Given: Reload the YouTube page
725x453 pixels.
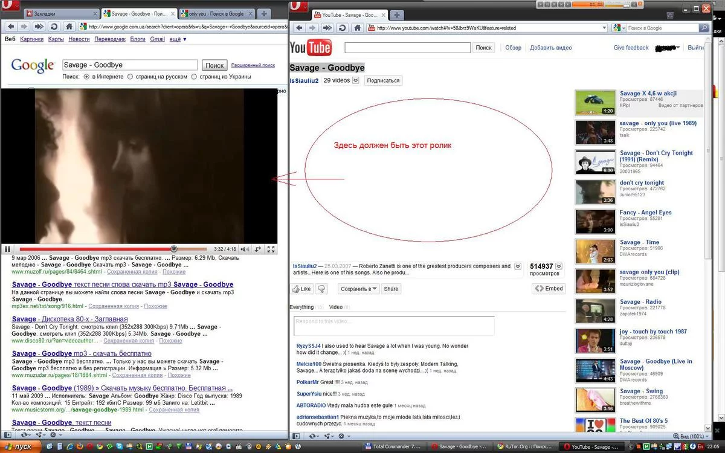Looking at the screenshot, I should coord(342,28).
